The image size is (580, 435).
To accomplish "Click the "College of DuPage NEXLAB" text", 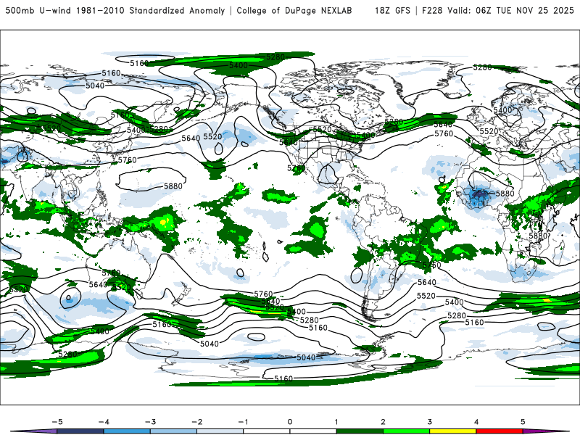I will click(x=294, y=10).
